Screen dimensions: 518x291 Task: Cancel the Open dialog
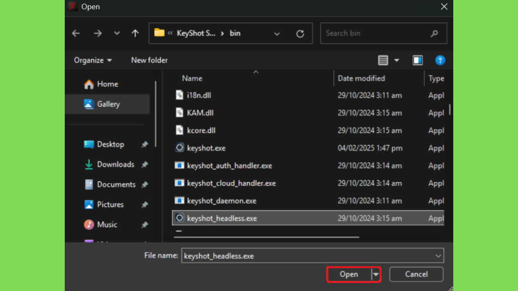(416, 274)
